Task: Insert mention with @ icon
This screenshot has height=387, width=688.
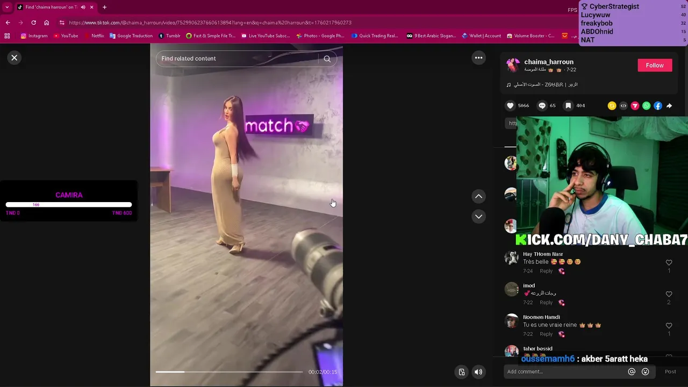Action: pyautogui.click(x=632, y=371)
